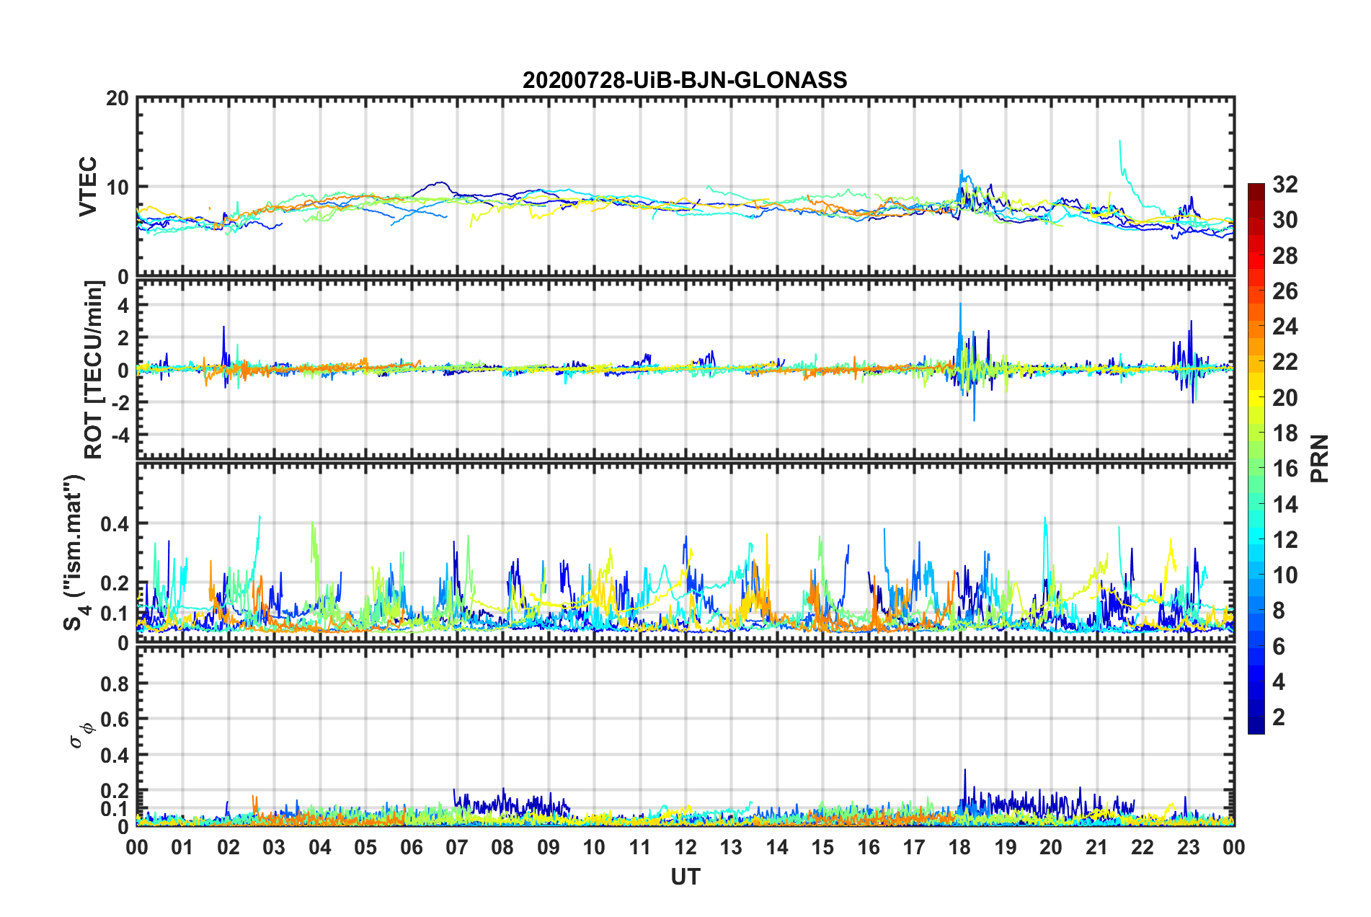Click the sigma phi peak at 18 UT

(x=964, y=770)
